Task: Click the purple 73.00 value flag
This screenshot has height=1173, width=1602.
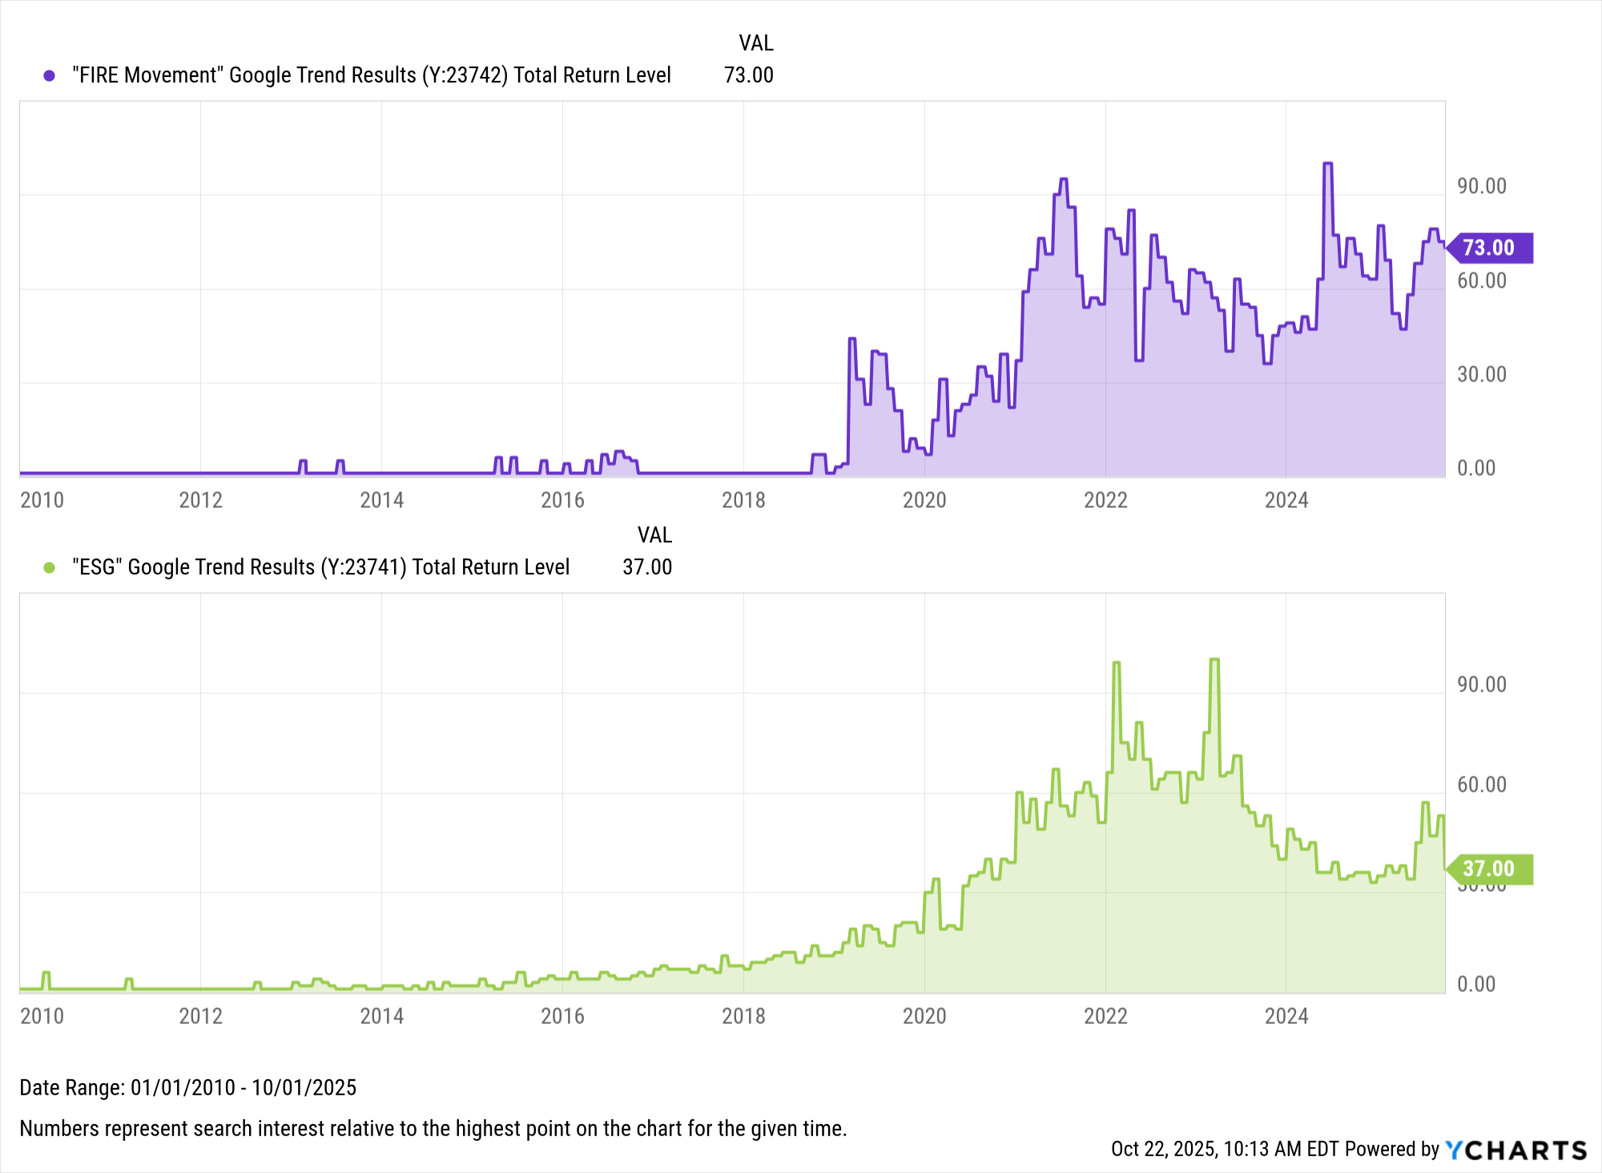Action: coord(1490,248)
